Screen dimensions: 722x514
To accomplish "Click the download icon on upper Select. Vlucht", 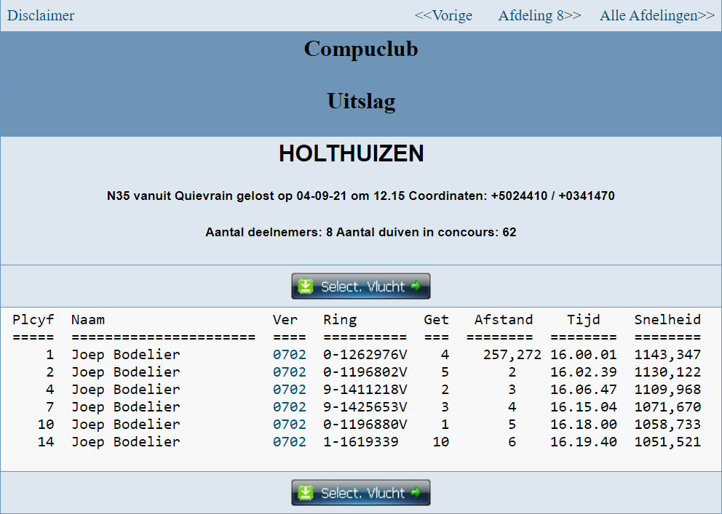I will pyautogui.click(x=305, y=286).
